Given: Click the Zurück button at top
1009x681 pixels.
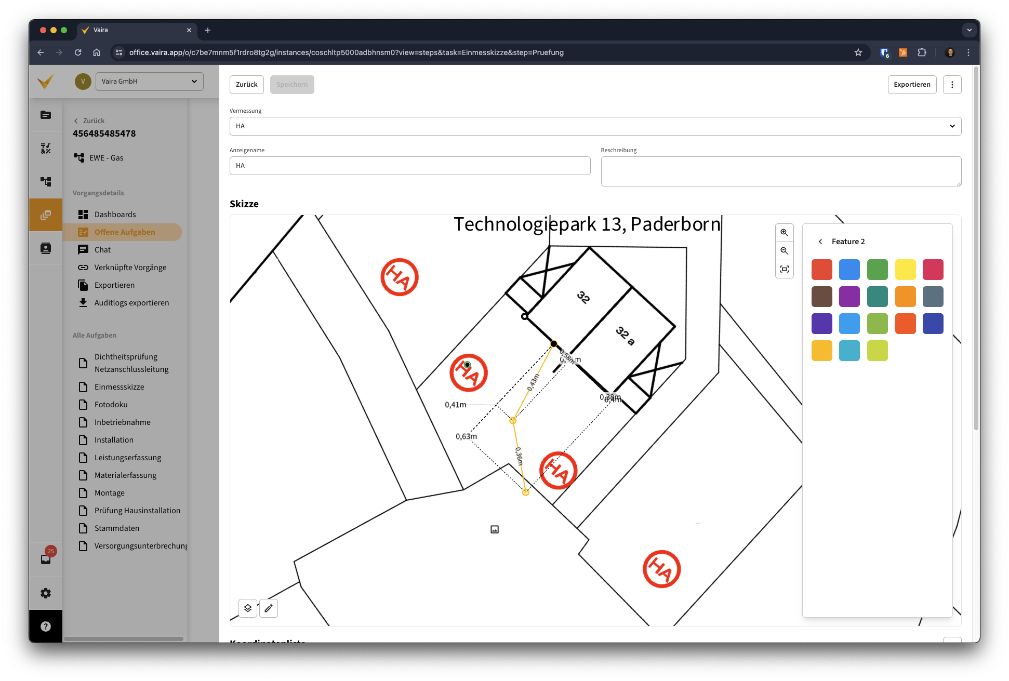Looking at the screenshot, I should click(246, 85).
